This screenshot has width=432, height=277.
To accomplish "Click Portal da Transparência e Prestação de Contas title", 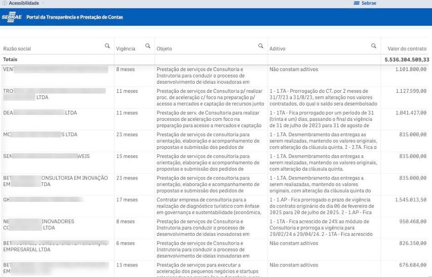I will click(x=75, y=17).
